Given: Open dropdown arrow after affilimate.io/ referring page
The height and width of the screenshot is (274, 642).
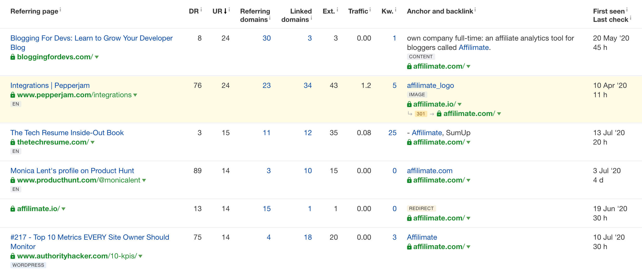Looking at the screenshot, I should [63, 209].
